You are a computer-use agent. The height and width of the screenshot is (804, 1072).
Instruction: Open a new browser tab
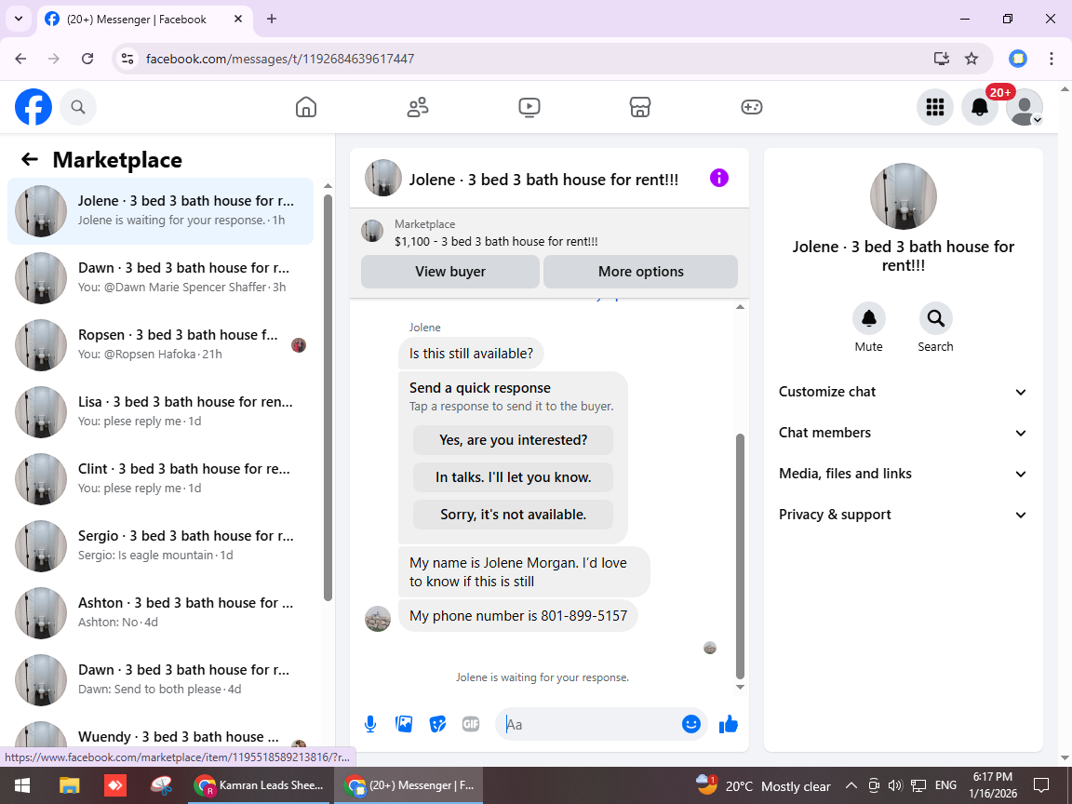(x=272, y=20)
